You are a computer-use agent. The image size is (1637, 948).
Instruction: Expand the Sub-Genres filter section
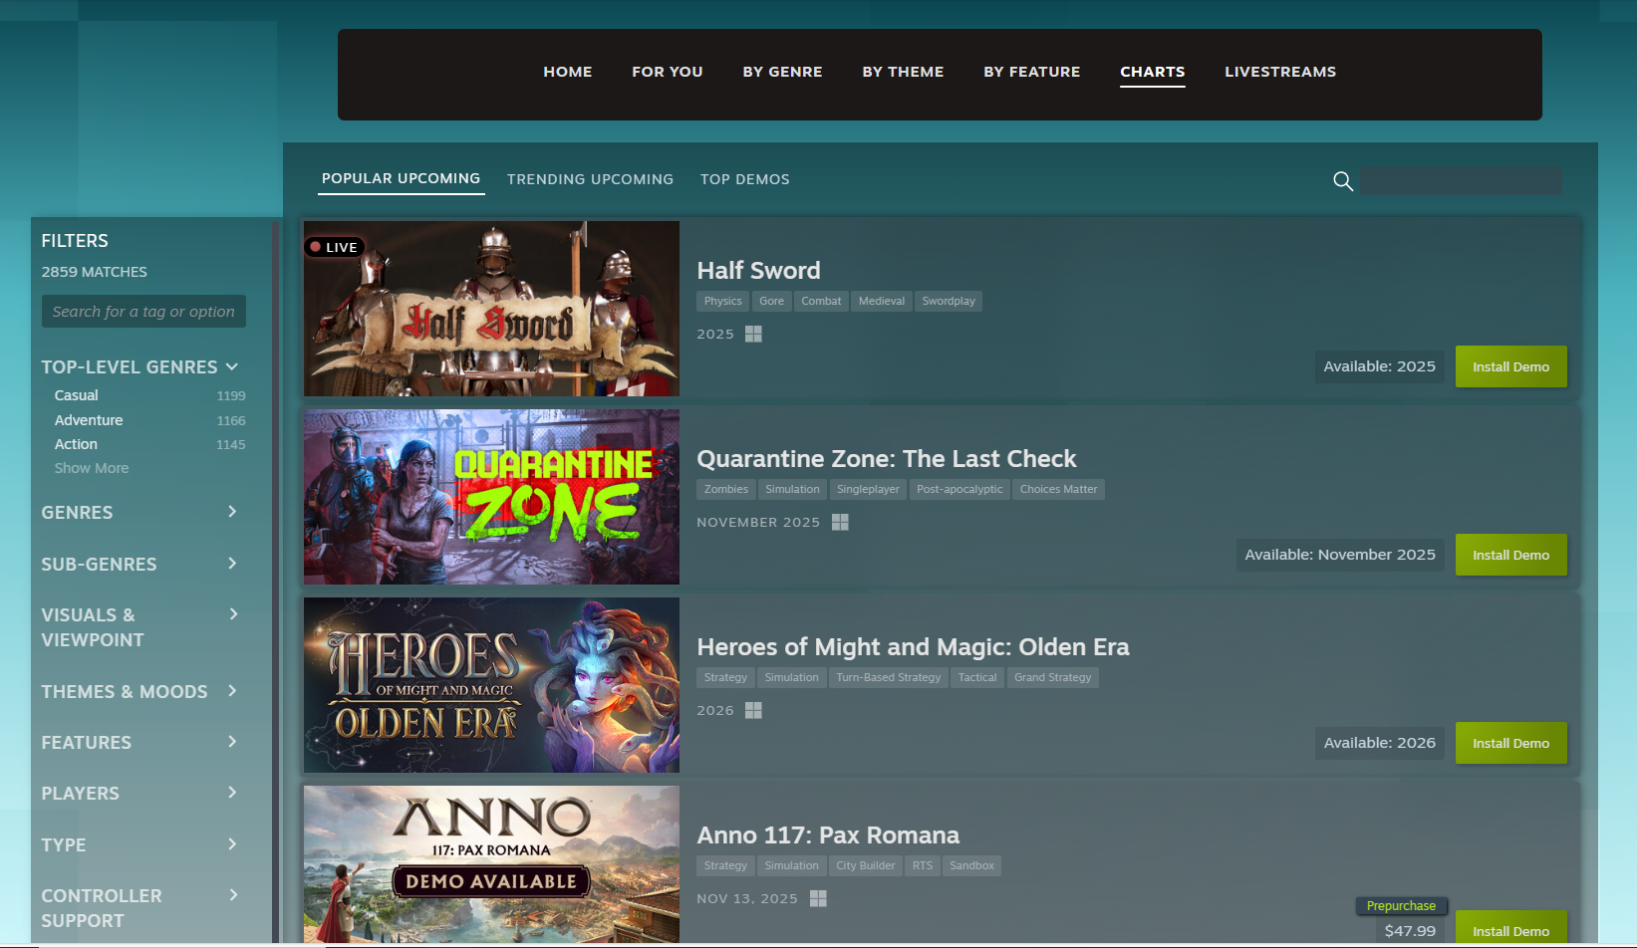click(x=232, y=564)
